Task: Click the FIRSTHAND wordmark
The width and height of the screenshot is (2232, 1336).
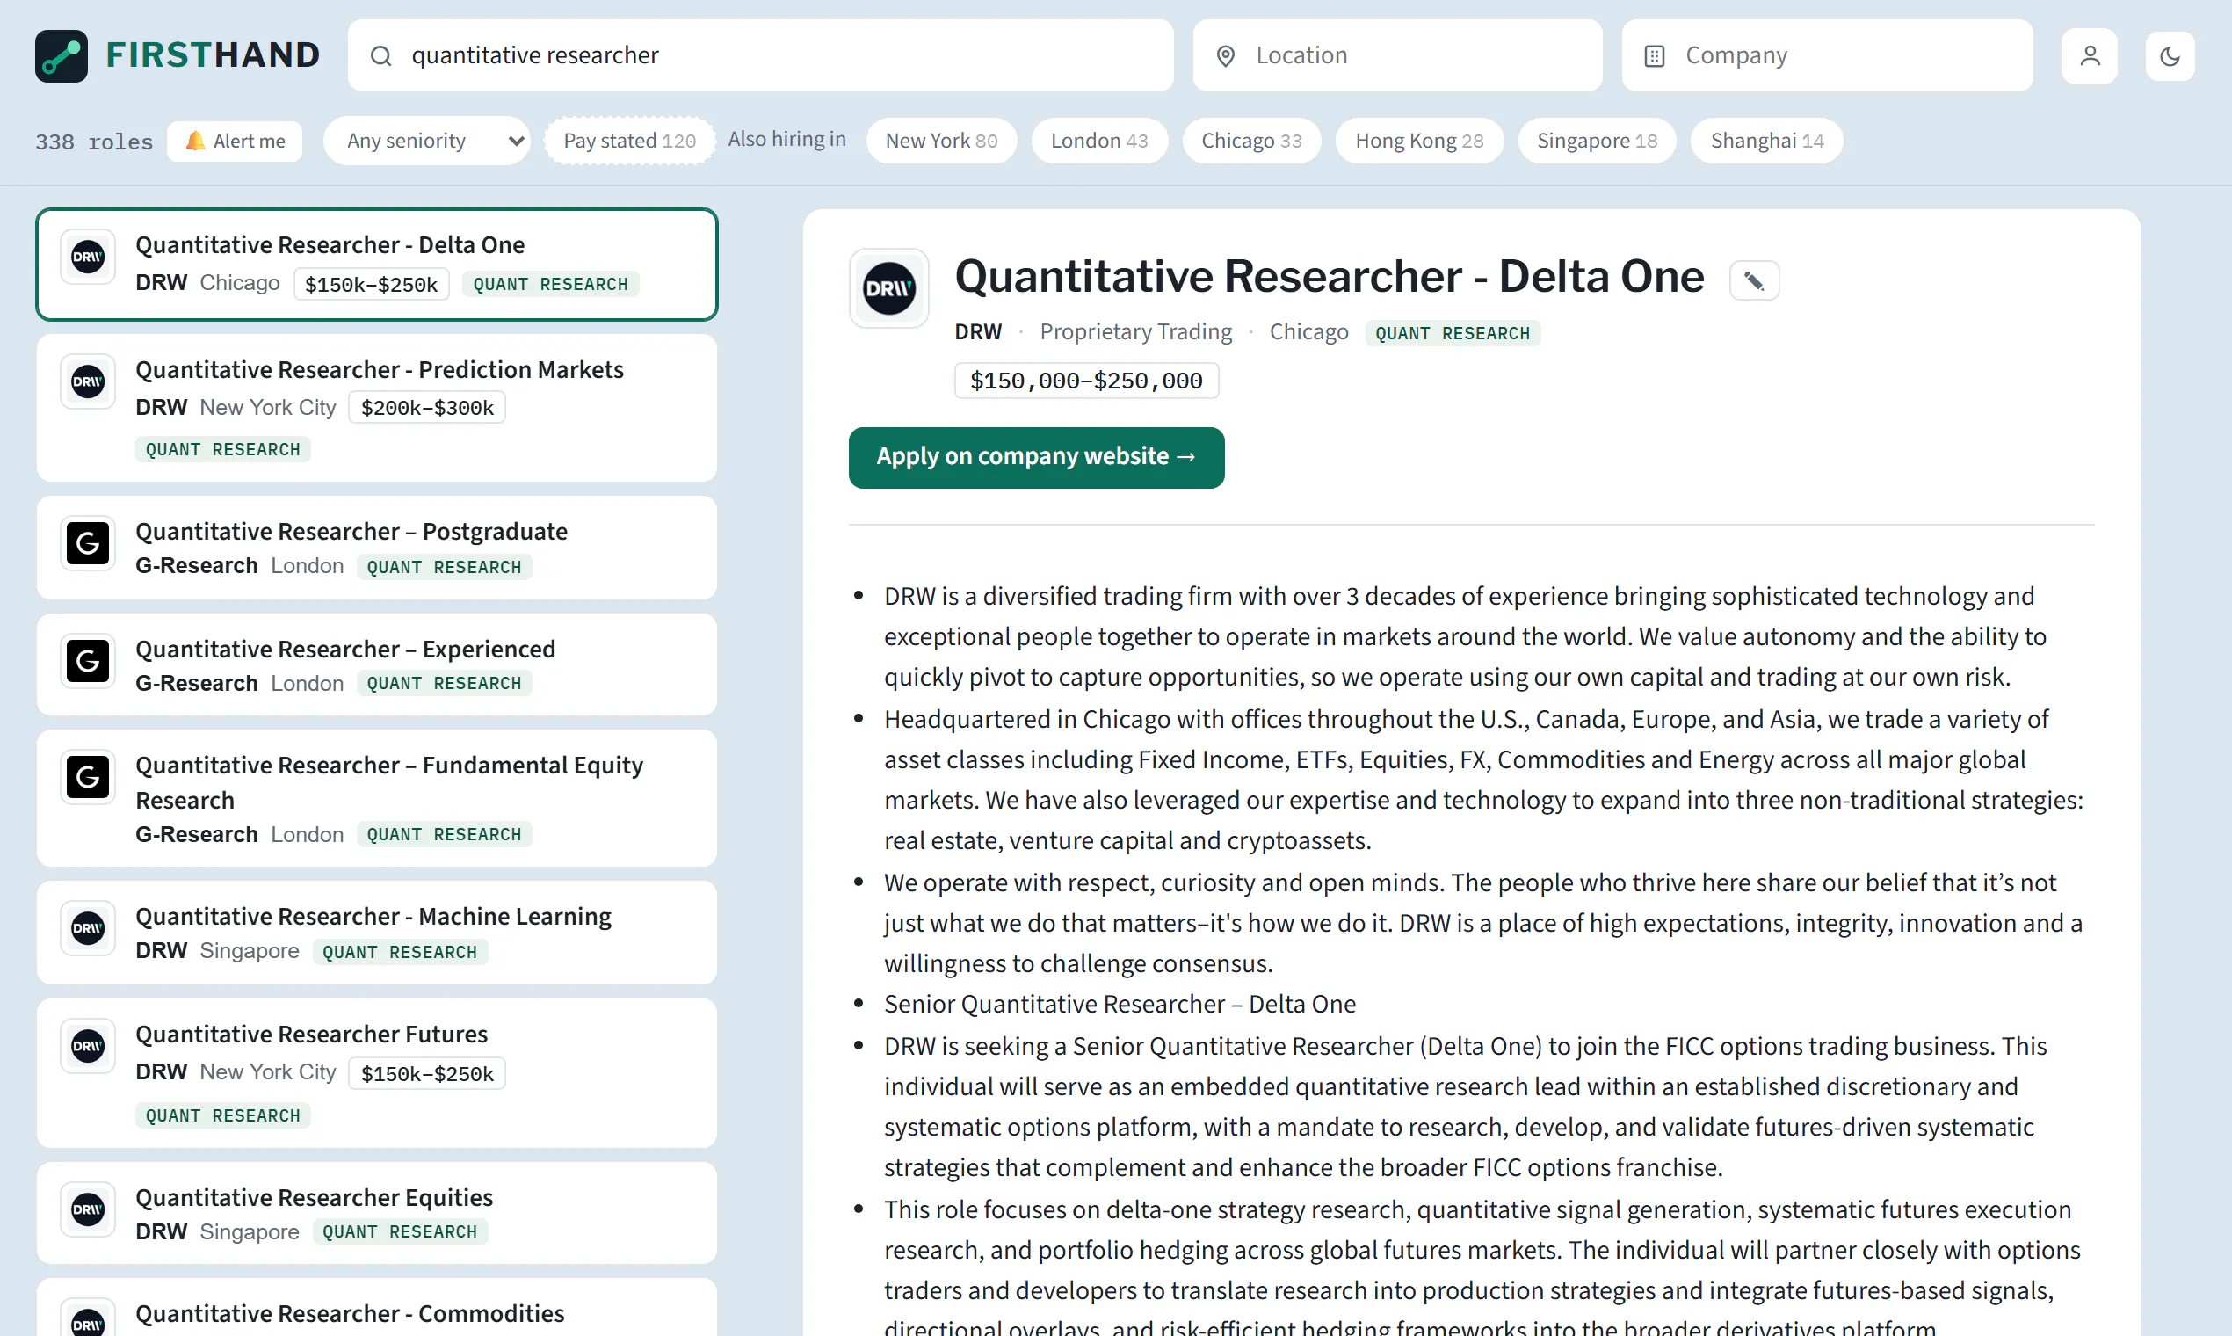Action: coord(214,56)
